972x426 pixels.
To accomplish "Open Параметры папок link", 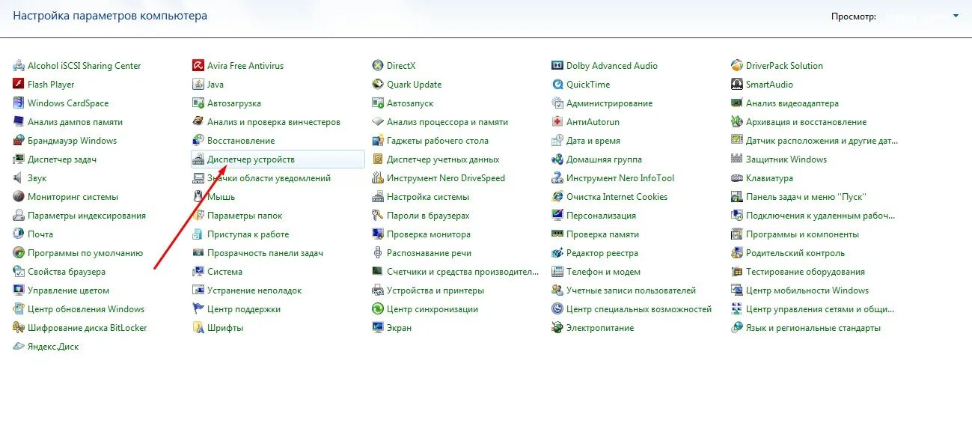I will point(245,216).
